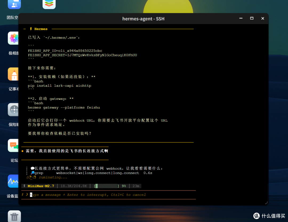Click the user message about 长连接方式
The image size is (288, 222).
click(67, 151)
